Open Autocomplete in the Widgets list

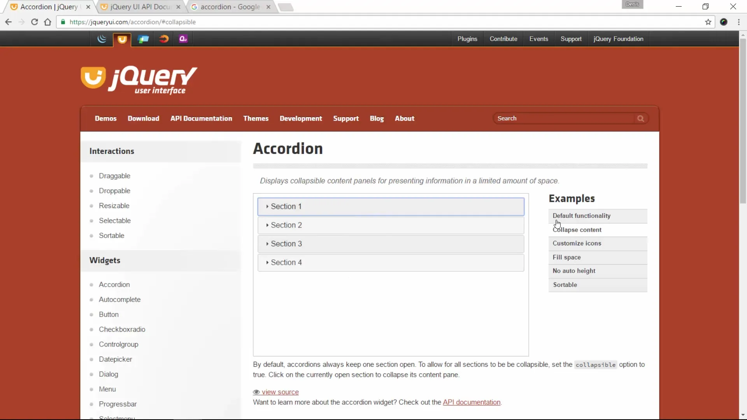tap(120, 299)
